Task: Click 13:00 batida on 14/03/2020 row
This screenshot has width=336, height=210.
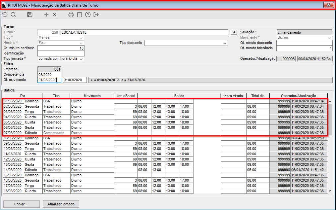Action: pyautogui.click(x=158, y=170)
